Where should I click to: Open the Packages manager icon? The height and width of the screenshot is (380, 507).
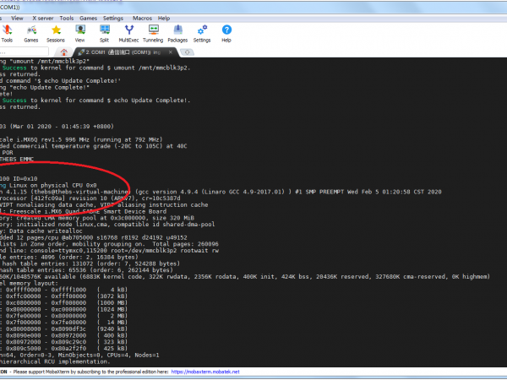pos(177,31)
